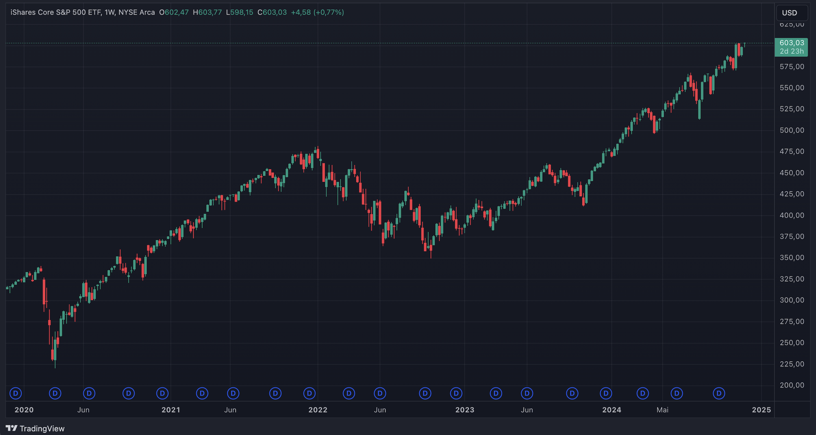This screenshot has width=816, height=435.
Task: Click the 375,00 price axis label
Action: pos(792,236)
